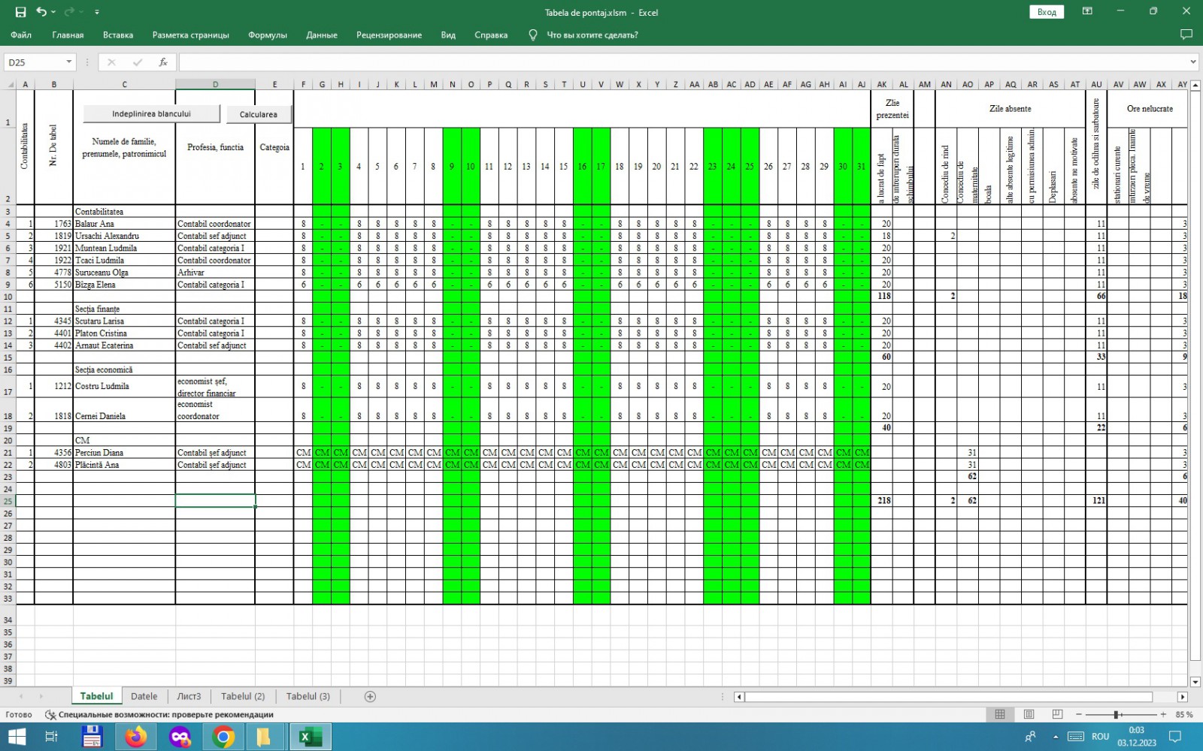Click the lightbulb Tell Me icon
This screenshot has height=751, width=1203.
[x=533, y=35]
